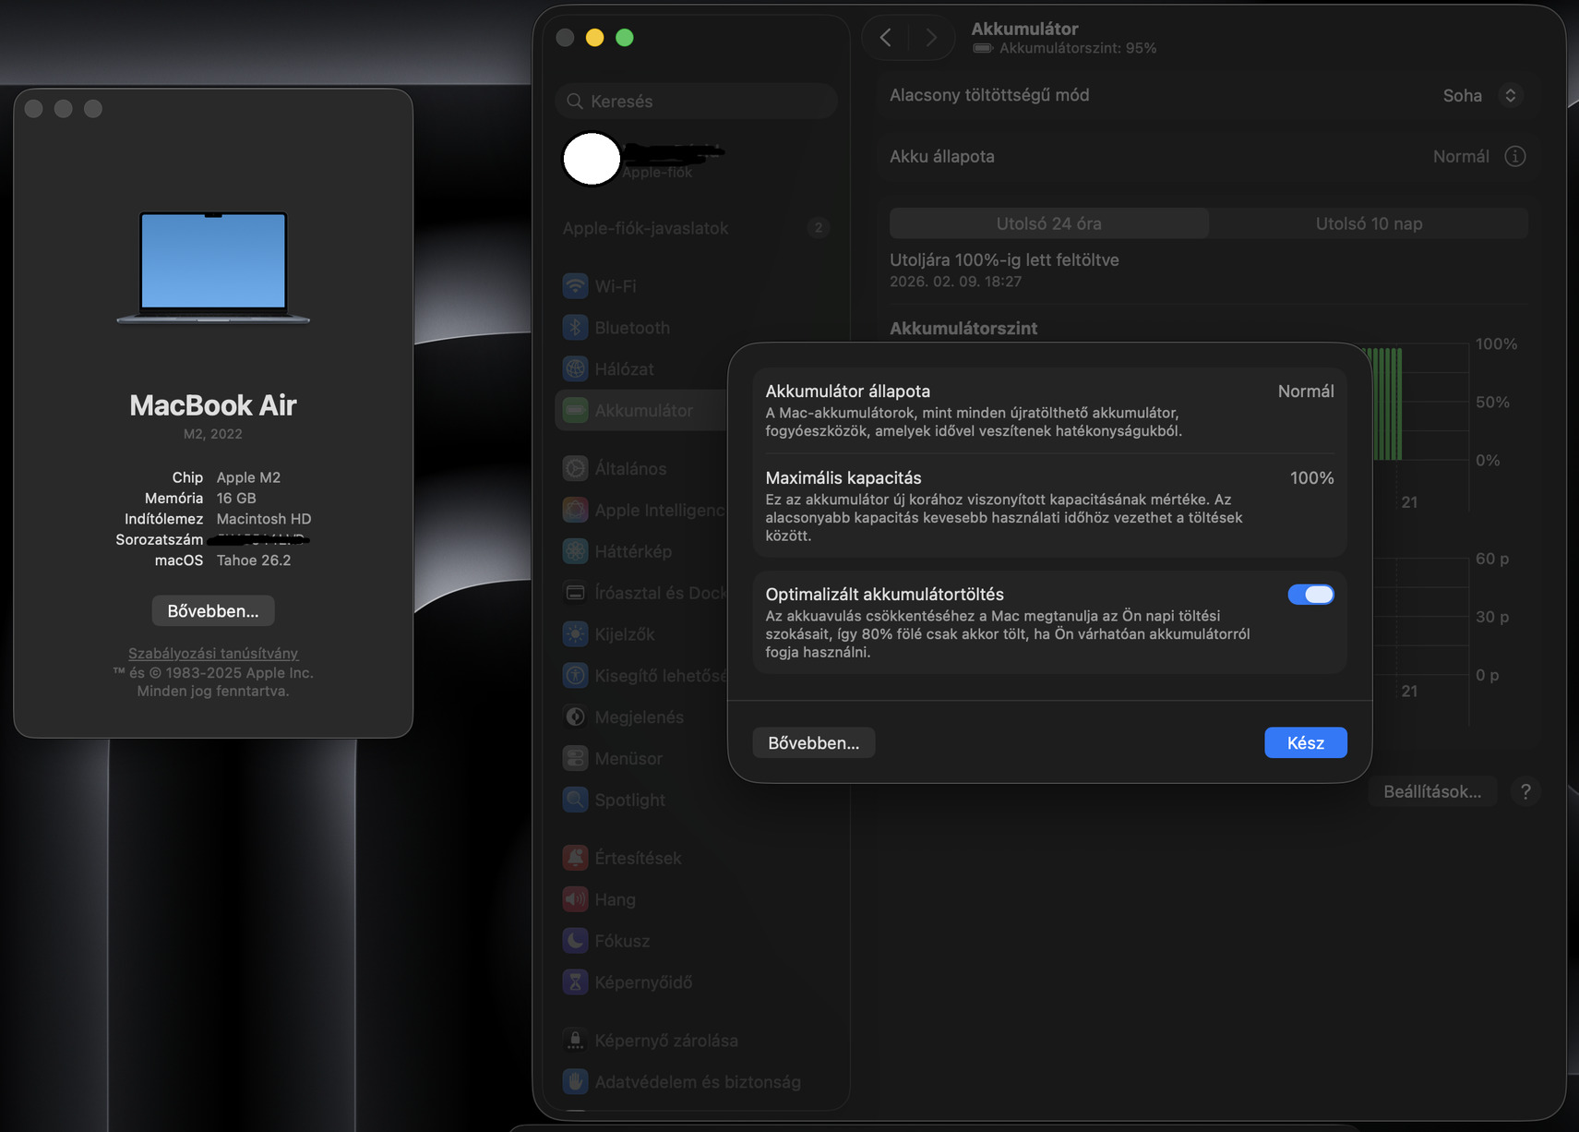
Task: Click the "M2, 2022" model subtitle
Action: (213, 434)
